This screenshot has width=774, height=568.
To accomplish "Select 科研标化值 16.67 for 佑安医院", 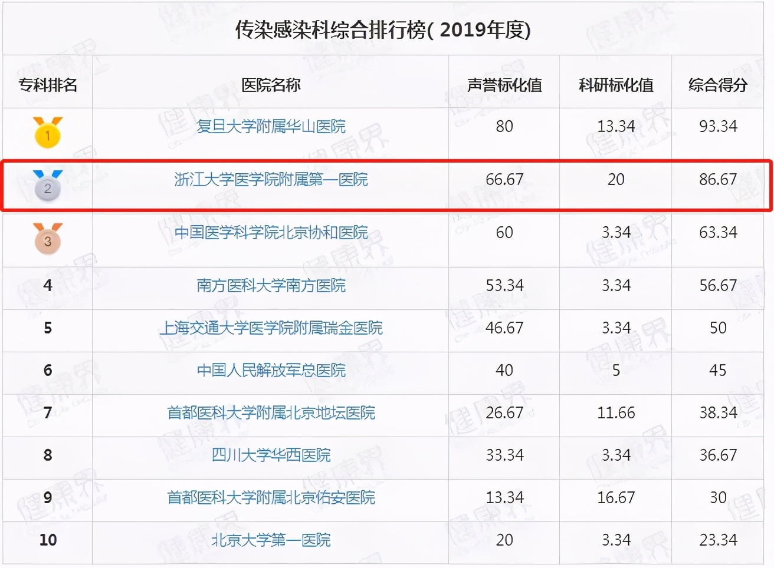I will (x=616, y=497).
